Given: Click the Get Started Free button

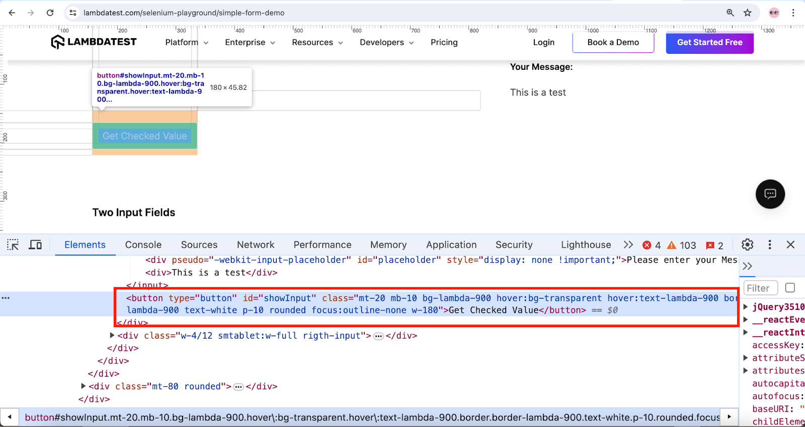Looking at the screenshot, I should (709, 43).
